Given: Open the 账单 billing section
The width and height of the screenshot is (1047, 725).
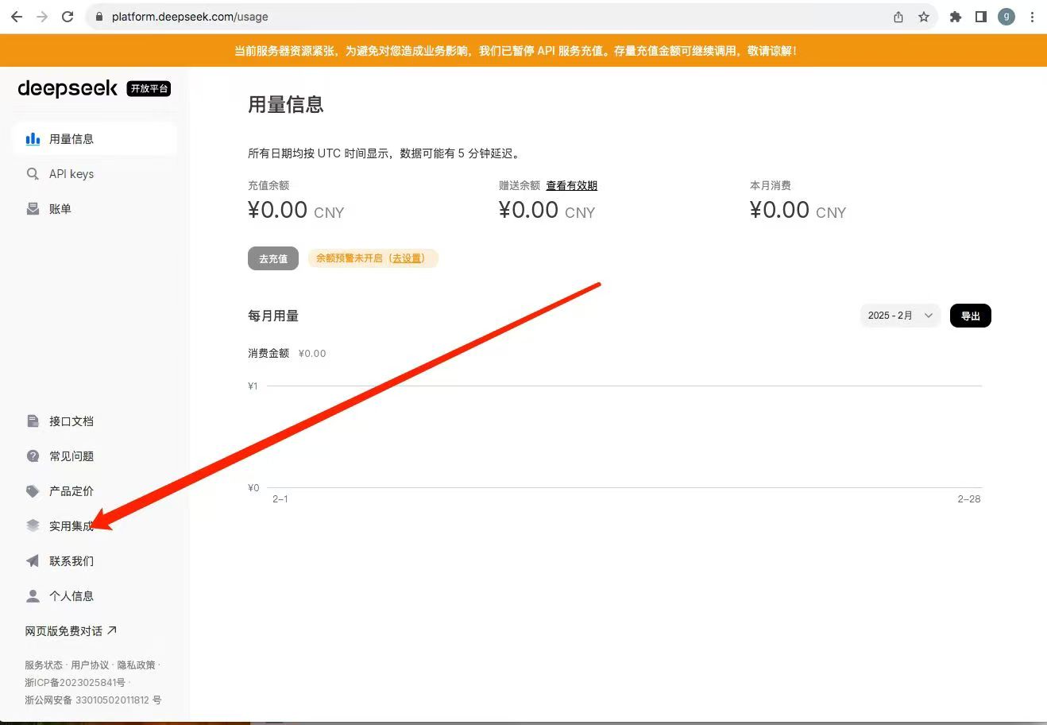Looking at the screenshot, I should click(x=60, y=208).
